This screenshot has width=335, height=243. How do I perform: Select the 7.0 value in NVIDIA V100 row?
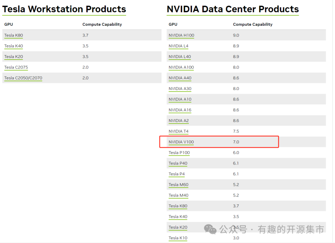[x=236, y=142]
